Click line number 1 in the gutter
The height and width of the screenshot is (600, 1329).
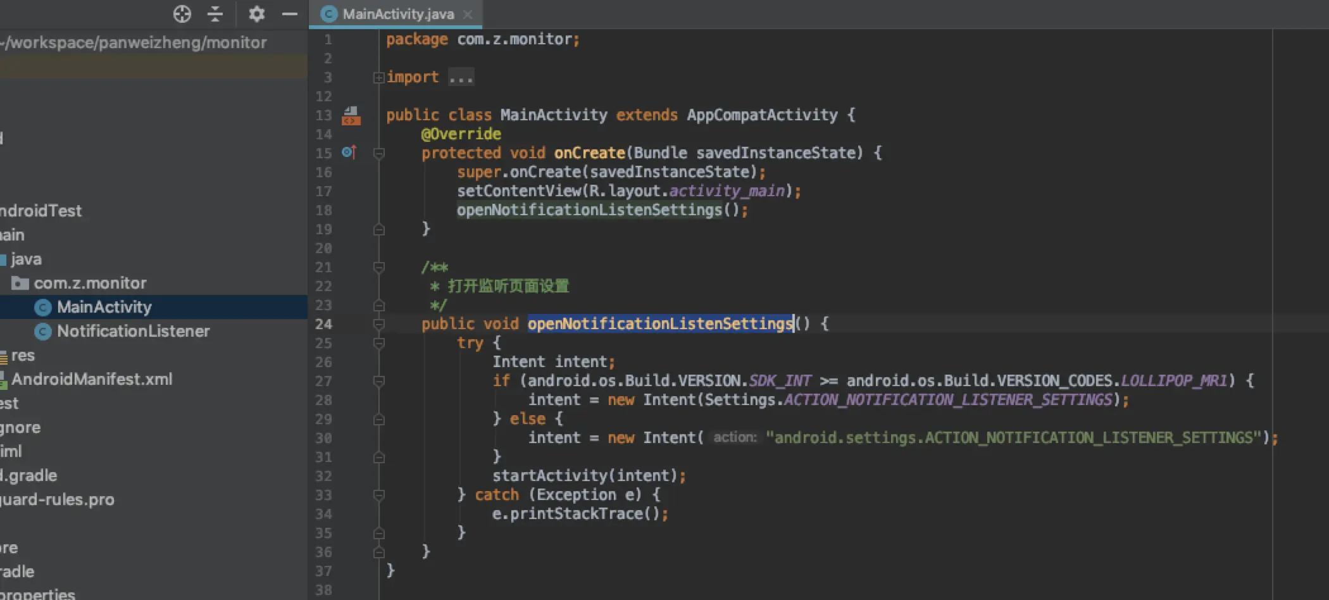328,39
